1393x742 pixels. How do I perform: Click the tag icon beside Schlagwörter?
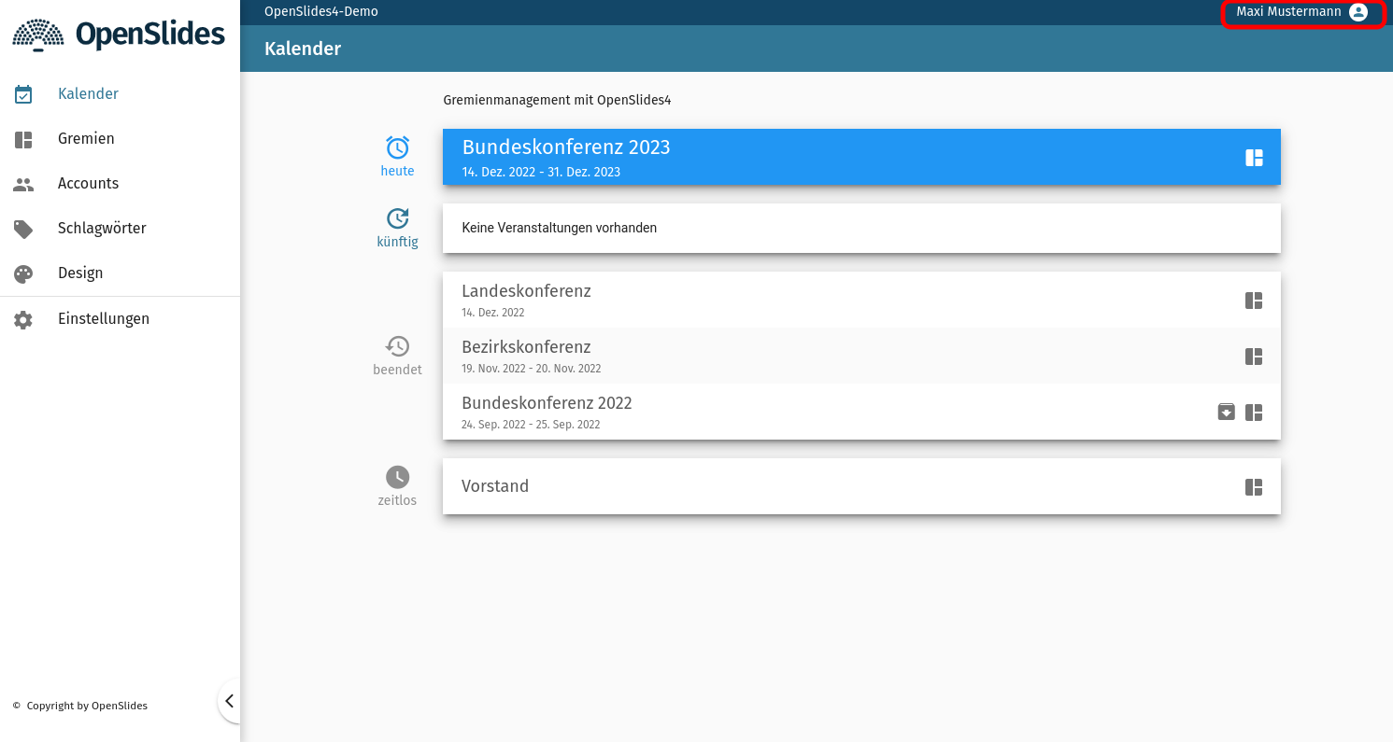click(x=23, y=229)
